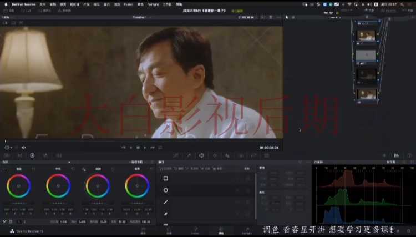Viewport: 416px width, 237px height.
Task: Toggle highlight viewer mode
Action: [21, 23]
